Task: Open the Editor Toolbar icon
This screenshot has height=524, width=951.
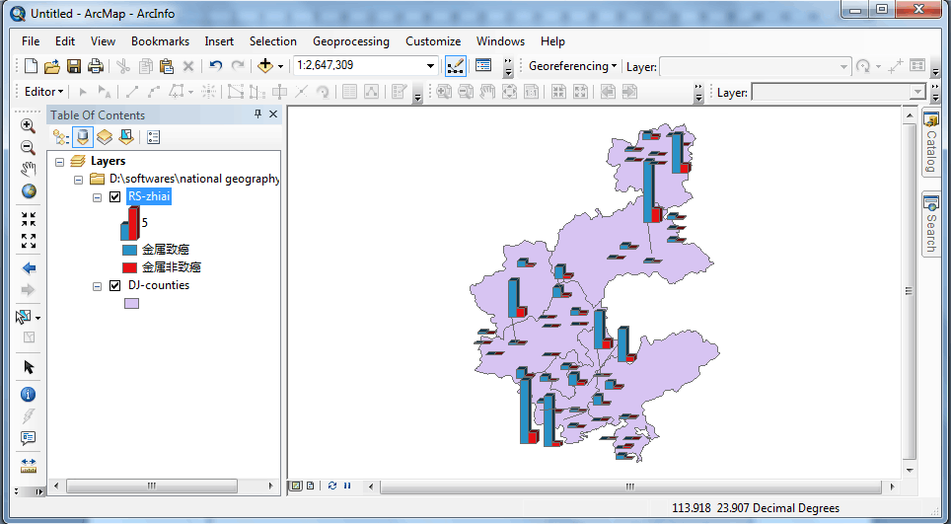Action: click(456, 66)
